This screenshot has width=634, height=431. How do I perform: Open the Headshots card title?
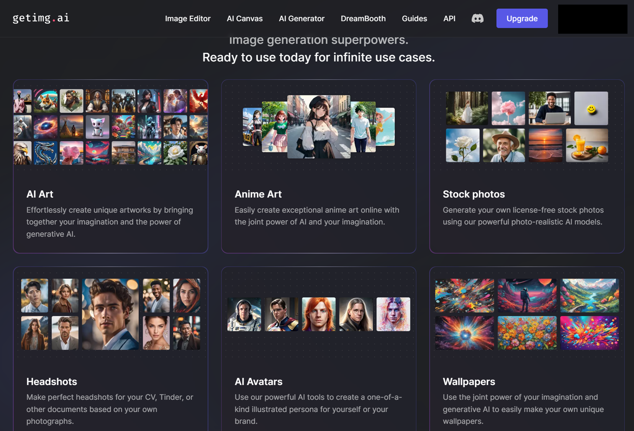pyautogui.click(x=52, y=382)
